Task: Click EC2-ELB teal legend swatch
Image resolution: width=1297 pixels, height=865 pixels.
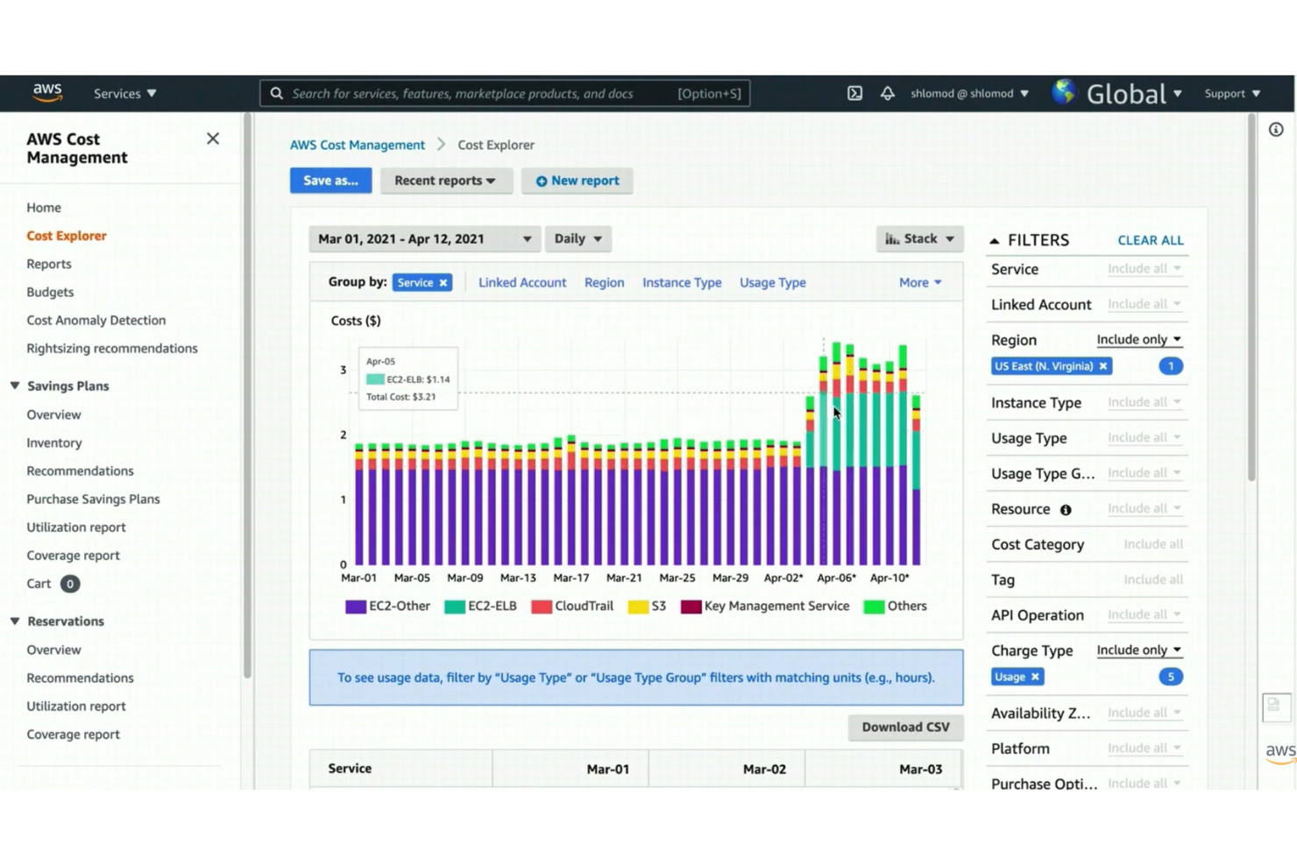Action: (x=454, y=606)
